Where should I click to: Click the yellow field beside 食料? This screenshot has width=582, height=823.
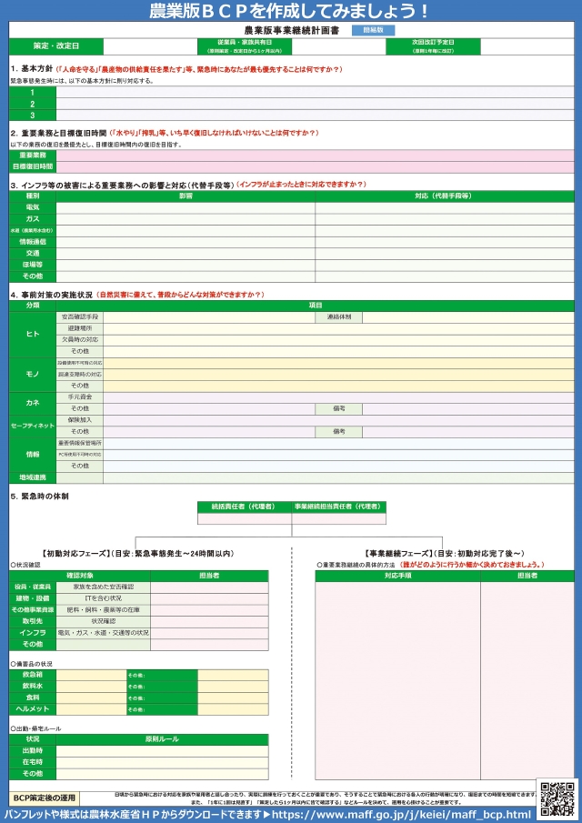[x=91, y=698]
